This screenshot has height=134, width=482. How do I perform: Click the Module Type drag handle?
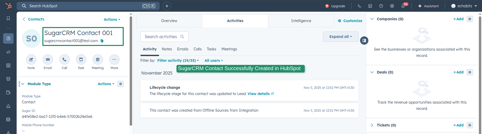19,84
